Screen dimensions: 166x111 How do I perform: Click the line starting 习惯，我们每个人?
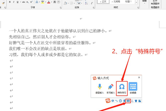46,55
